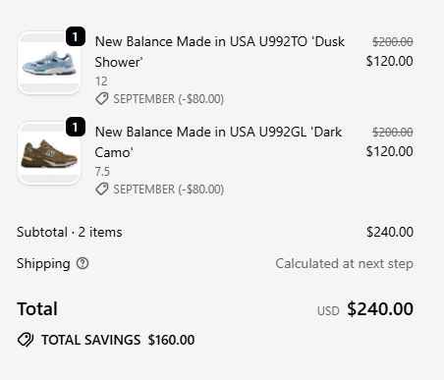Select the U992GL 'Dark Camo' product title

218,142
